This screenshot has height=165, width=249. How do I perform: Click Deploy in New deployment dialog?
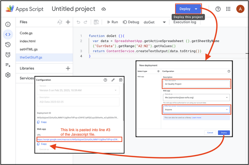pyautogui.click(x=224, y=133)
